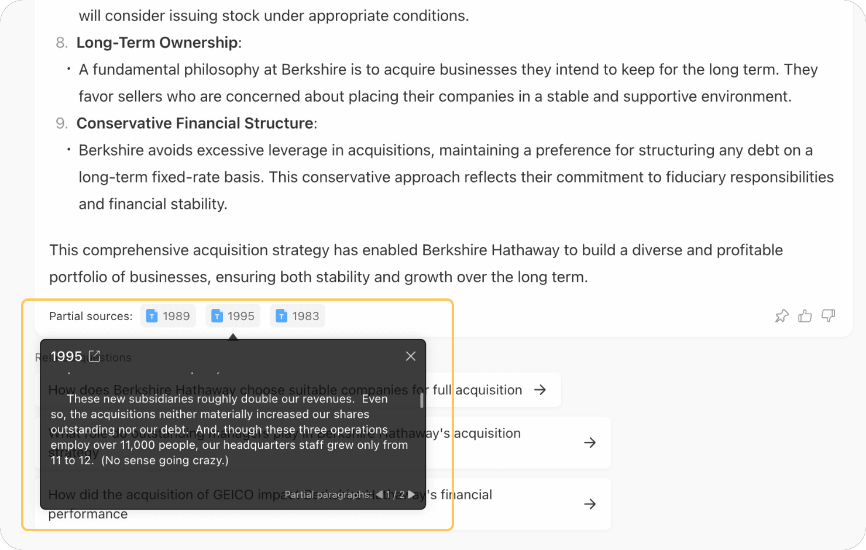Click the 1983 source document icon
This screenshot has width=866, height=550.
(281, 316)
